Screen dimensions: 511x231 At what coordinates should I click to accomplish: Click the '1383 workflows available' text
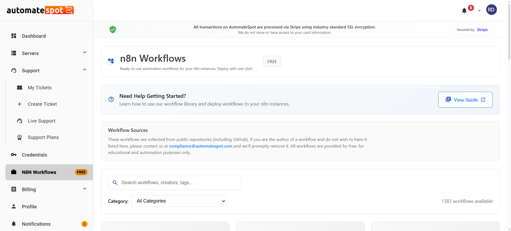pyautogui.click(x=467, y=201)
